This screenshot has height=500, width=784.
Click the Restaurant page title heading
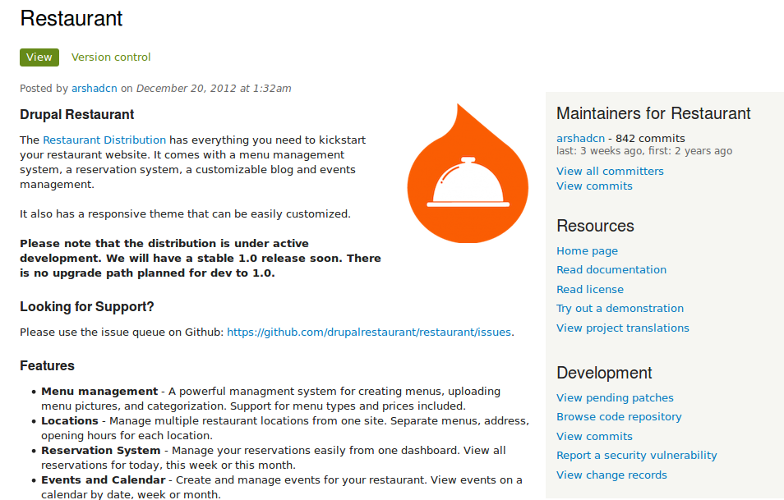point(71,18)
